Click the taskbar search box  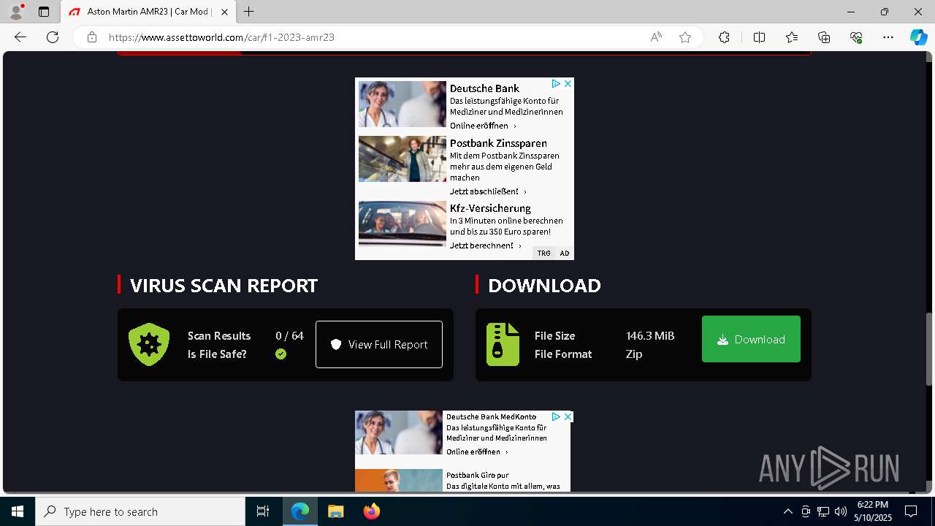(x=140, y=511)
